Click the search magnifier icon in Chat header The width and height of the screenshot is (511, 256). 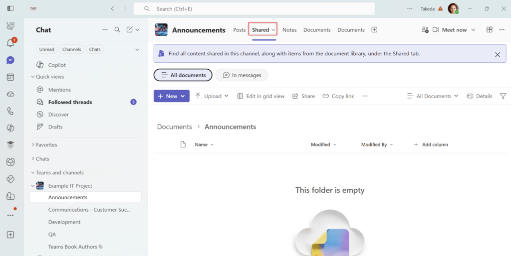tap(117, 30)
